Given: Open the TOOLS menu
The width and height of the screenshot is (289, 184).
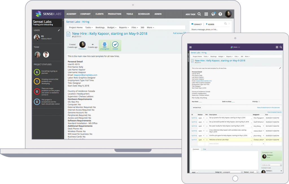Looking at the screenshot, I should click(x=130, y=14).
